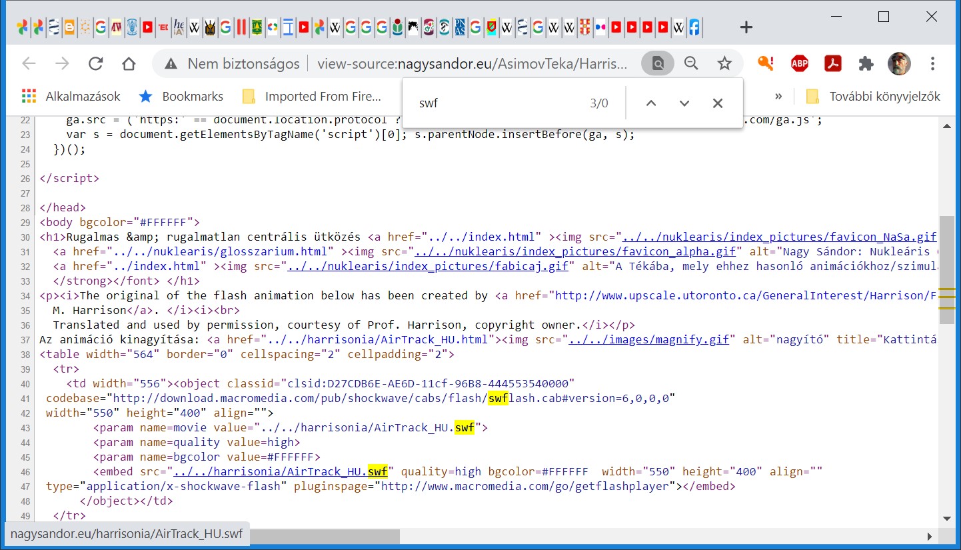Switch to the Facebook tab
This screenshot has height=550, width=961.
click(694, 27)
